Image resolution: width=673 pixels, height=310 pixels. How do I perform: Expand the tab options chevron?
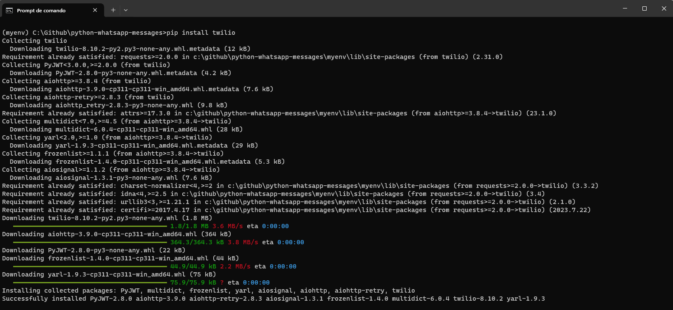[125, 9]
